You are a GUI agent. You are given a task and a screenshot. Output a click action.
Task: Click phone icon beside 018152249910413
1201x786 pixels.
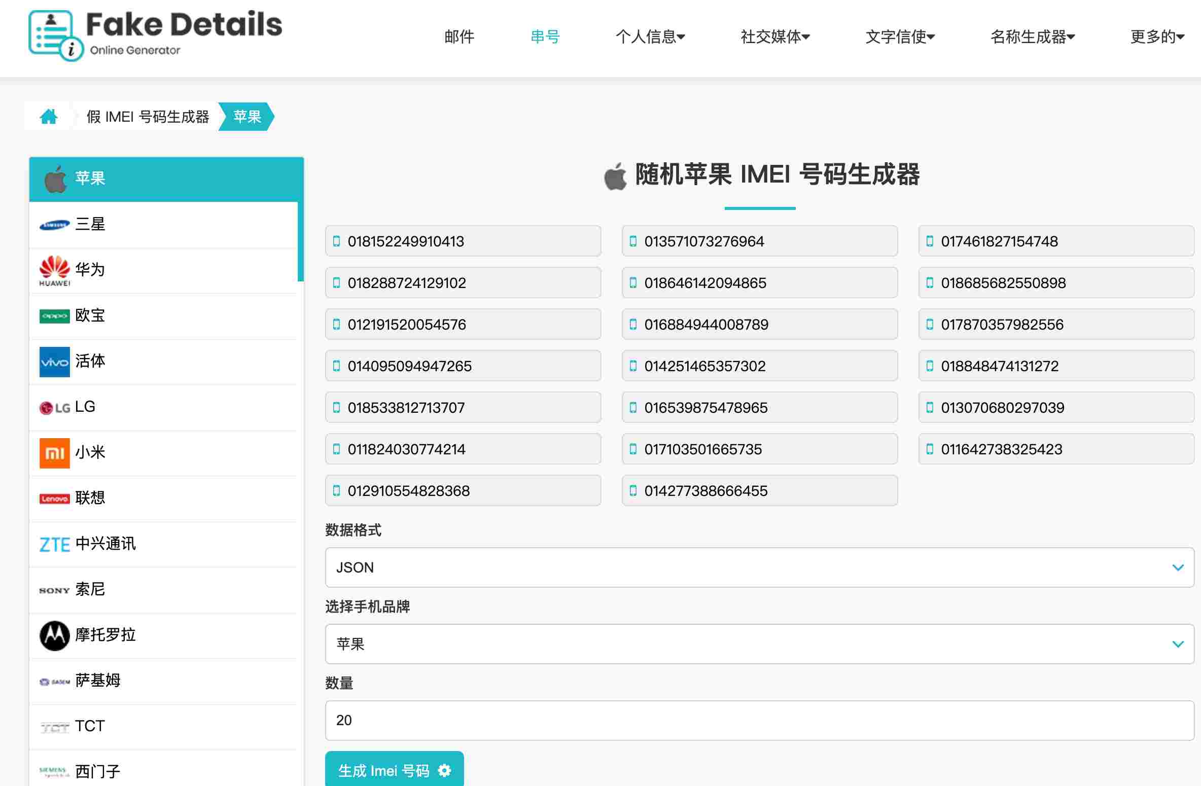[x=336, y=241]
